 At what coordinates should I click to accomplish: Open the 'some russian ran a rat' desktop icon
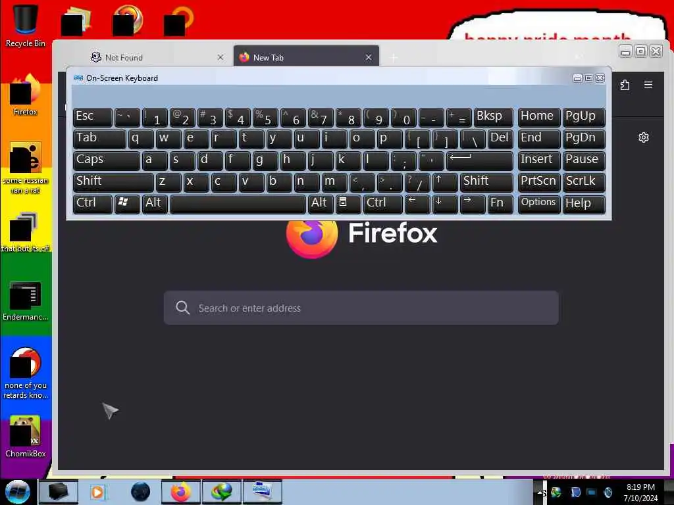[25, 168]
